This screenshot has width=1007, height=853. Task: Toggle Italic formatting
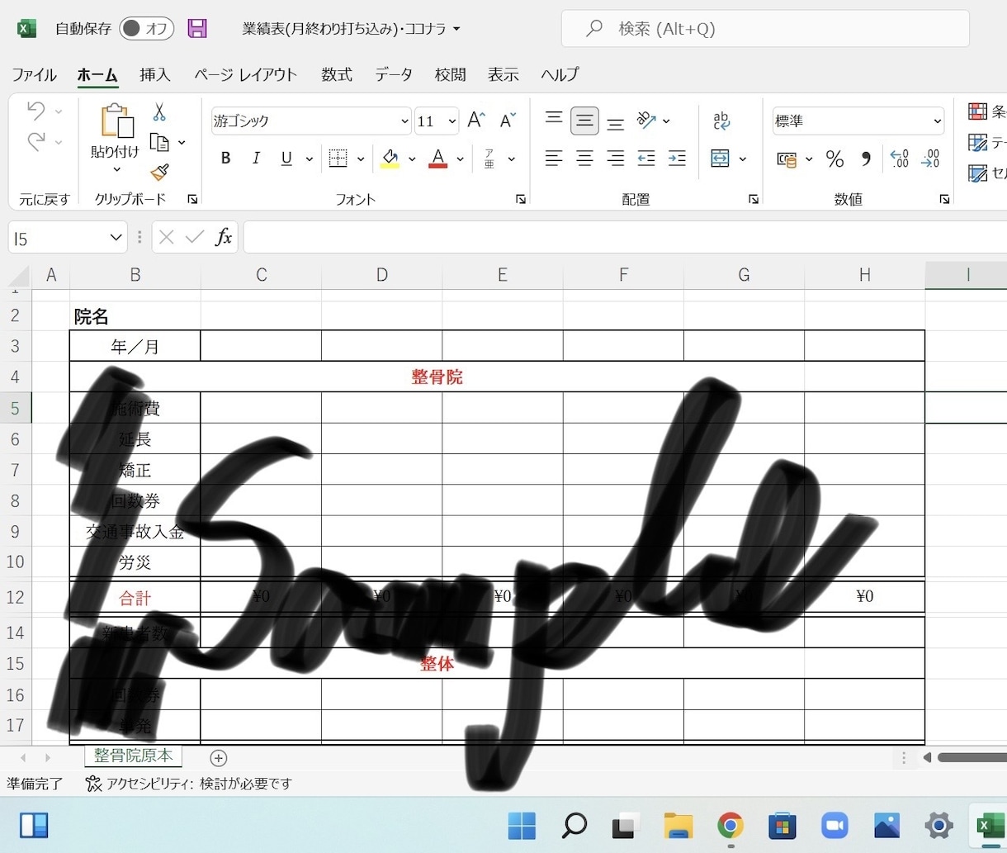256,159
